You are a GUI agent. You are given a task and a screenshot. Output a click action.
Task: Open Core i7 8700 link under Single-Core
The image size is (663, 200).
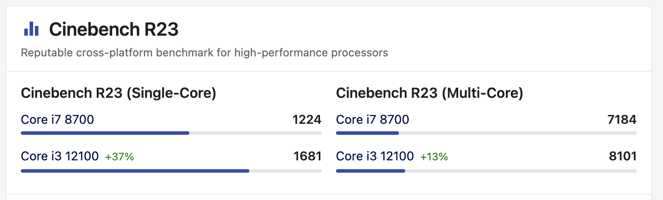(57, 119)
